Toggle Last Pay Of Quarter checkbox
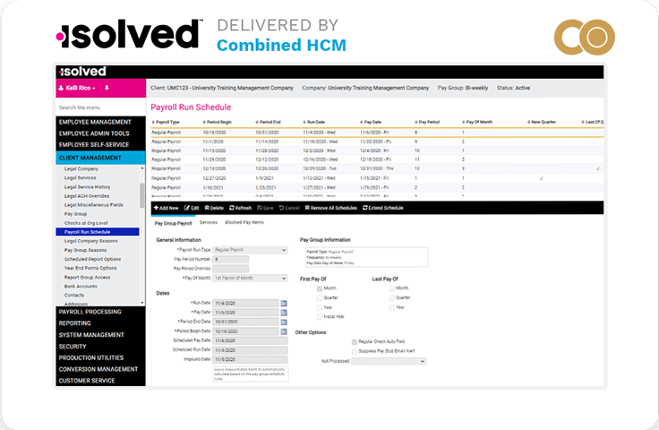Screen dimensions: 659x430 [391, 298]
